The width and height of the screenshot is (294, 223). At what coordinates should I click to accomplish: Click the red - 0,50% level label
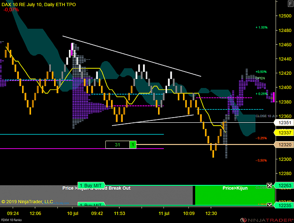[x=261, y=160]
